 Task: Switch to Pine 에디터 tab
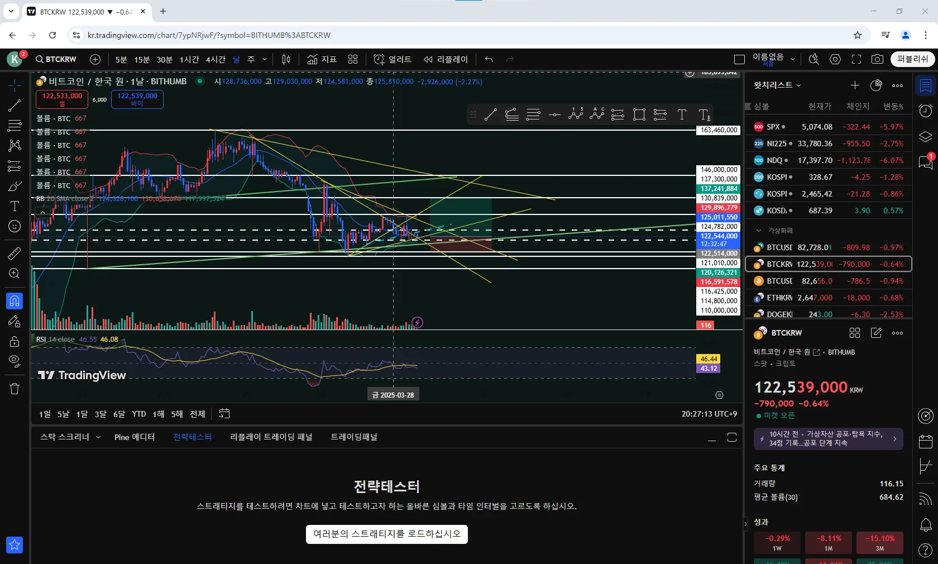(x=135, y=437)
